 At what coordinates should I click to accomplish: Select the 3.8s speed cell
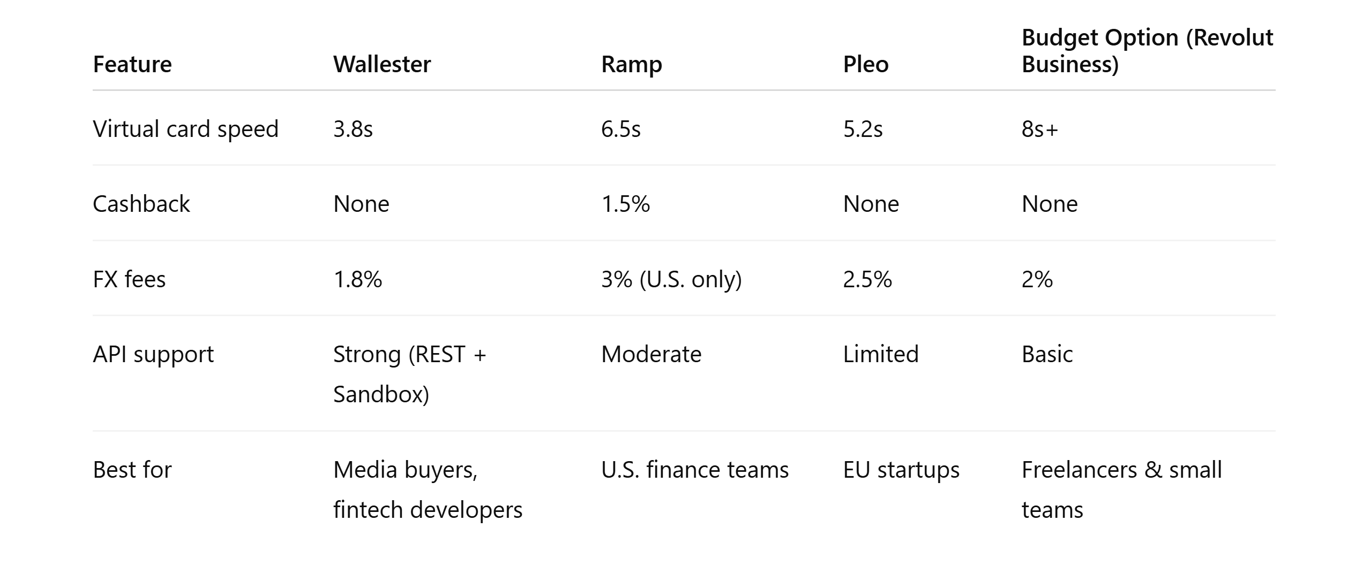[x=353, y=129]
